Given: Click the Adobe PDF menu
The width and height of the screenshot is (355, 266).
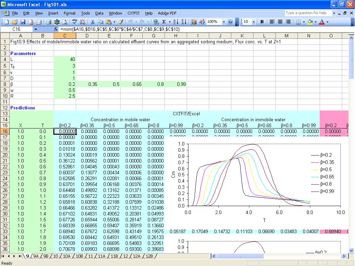Looking at the screenshot, I should pyautogui.click(x=167, y=13).
